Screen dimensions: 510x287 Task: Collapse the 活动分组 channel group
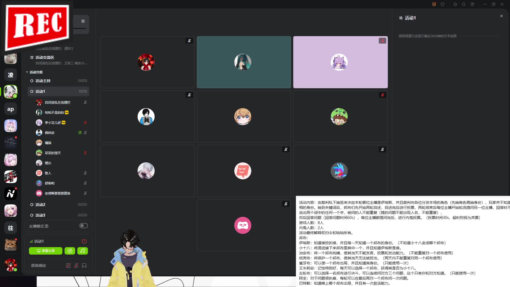pos(27,72)
